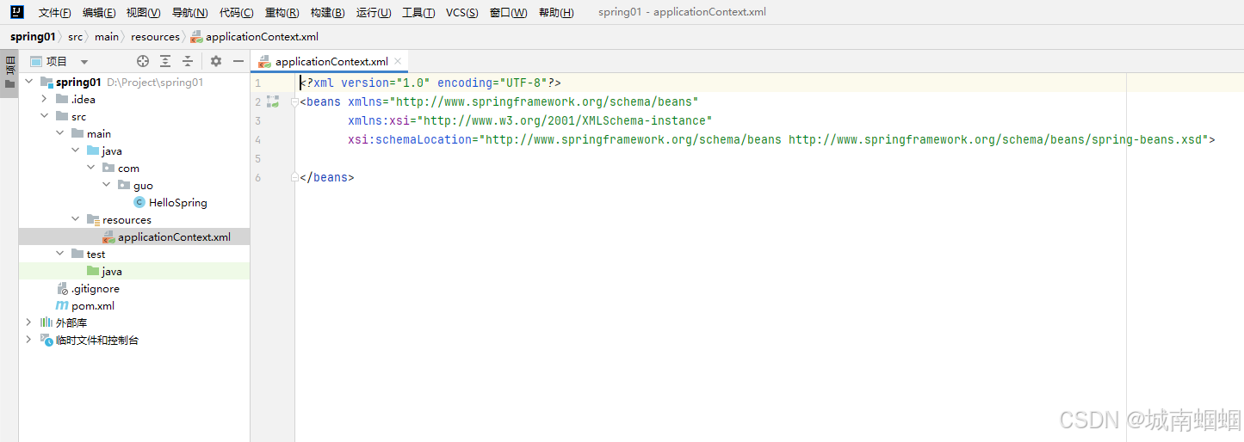Collapse the src folder
This screenshot has height=442, width=1244.
[44, 117]
